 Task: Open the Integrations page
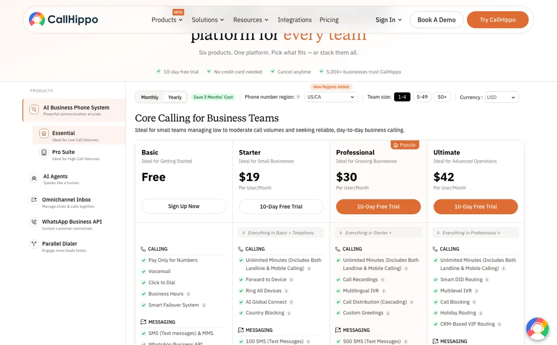pos(295,20)
